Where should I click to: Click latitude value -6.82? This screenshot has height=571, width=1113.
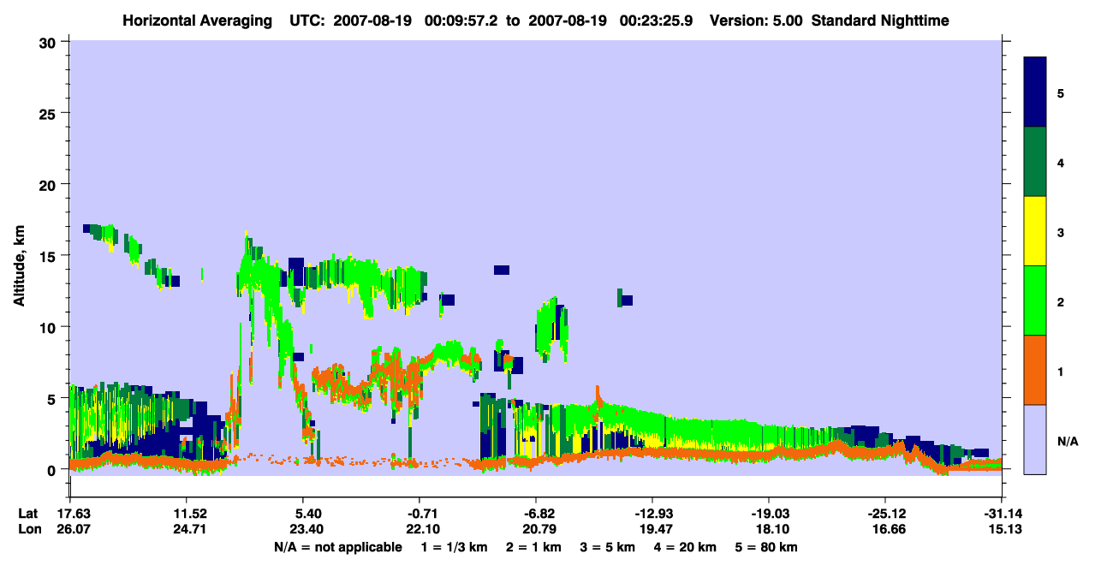[x=536, y=514]
